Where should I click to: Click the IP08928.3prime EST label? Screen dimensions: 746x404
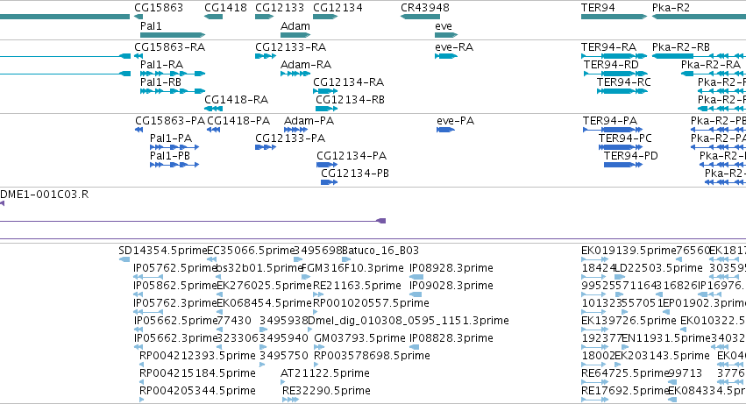(451, 268)
